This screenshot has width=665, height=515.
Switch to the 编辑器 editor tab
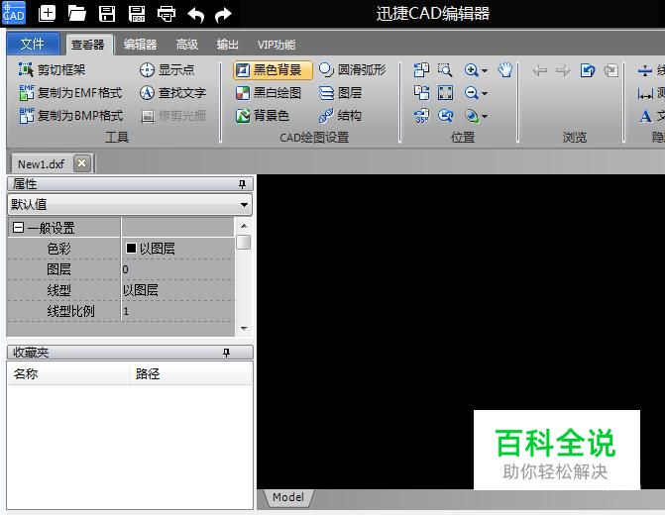point(140,45)
